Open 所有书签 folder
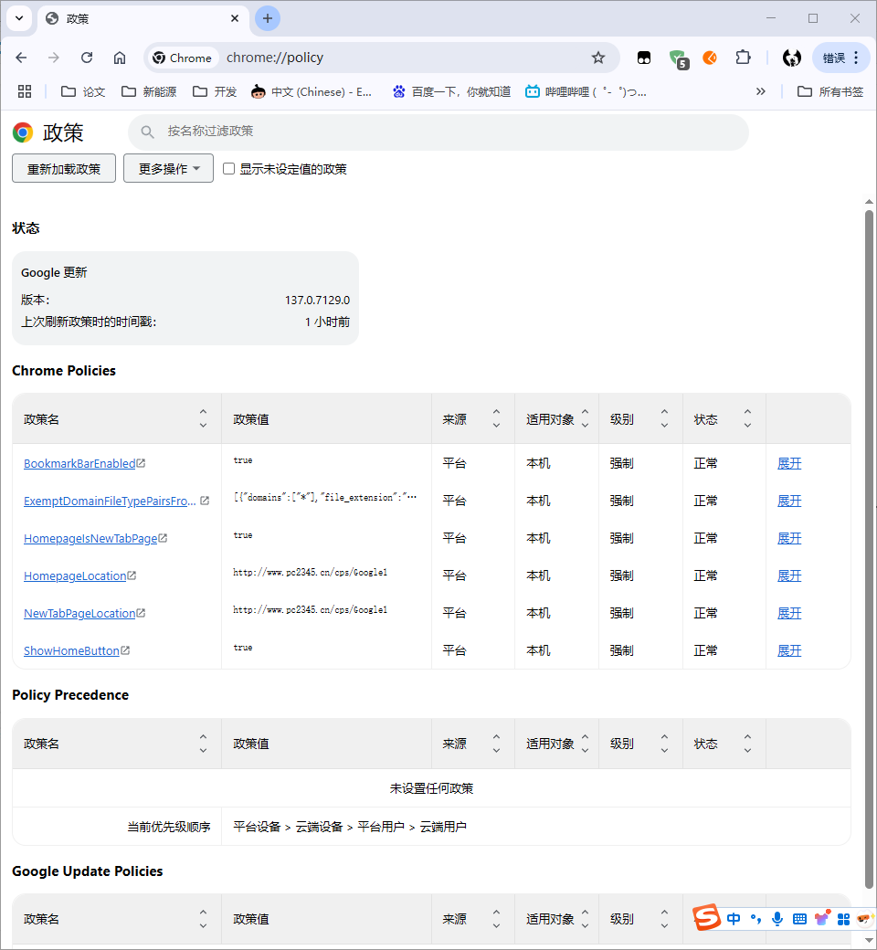Viewport: 877px width, 950px height. click(830, 91)
